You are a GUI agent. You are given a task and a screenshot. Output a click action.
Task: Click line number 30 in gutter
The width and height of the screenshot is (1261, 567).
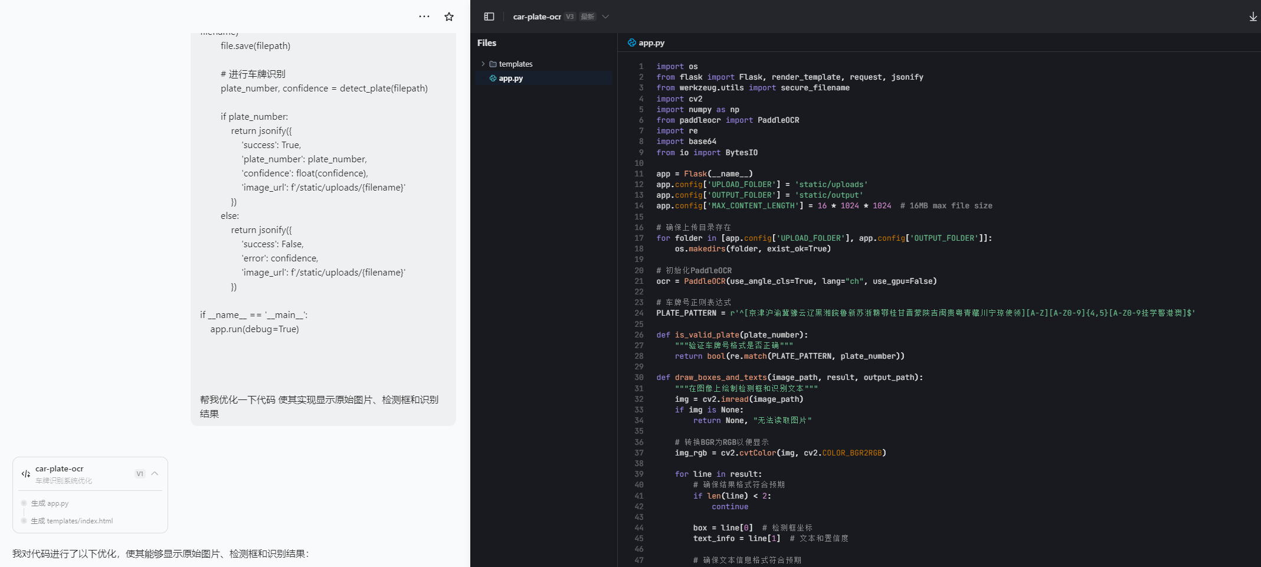pyautogui.click(x=639, y=377)
